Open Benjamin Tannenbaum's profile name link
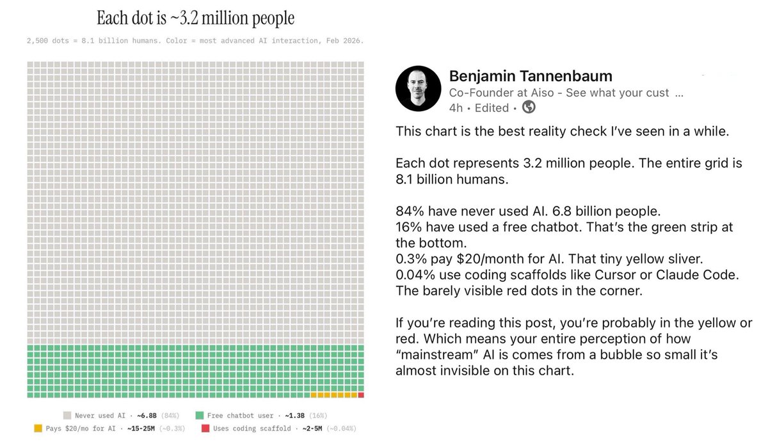The height and width of the screenshot is (445, 768). click(x=531, y=76)
